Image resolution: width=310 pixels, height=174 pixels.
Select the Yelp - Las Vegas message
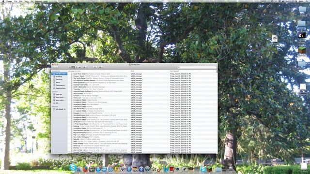(x=142, y=135)
